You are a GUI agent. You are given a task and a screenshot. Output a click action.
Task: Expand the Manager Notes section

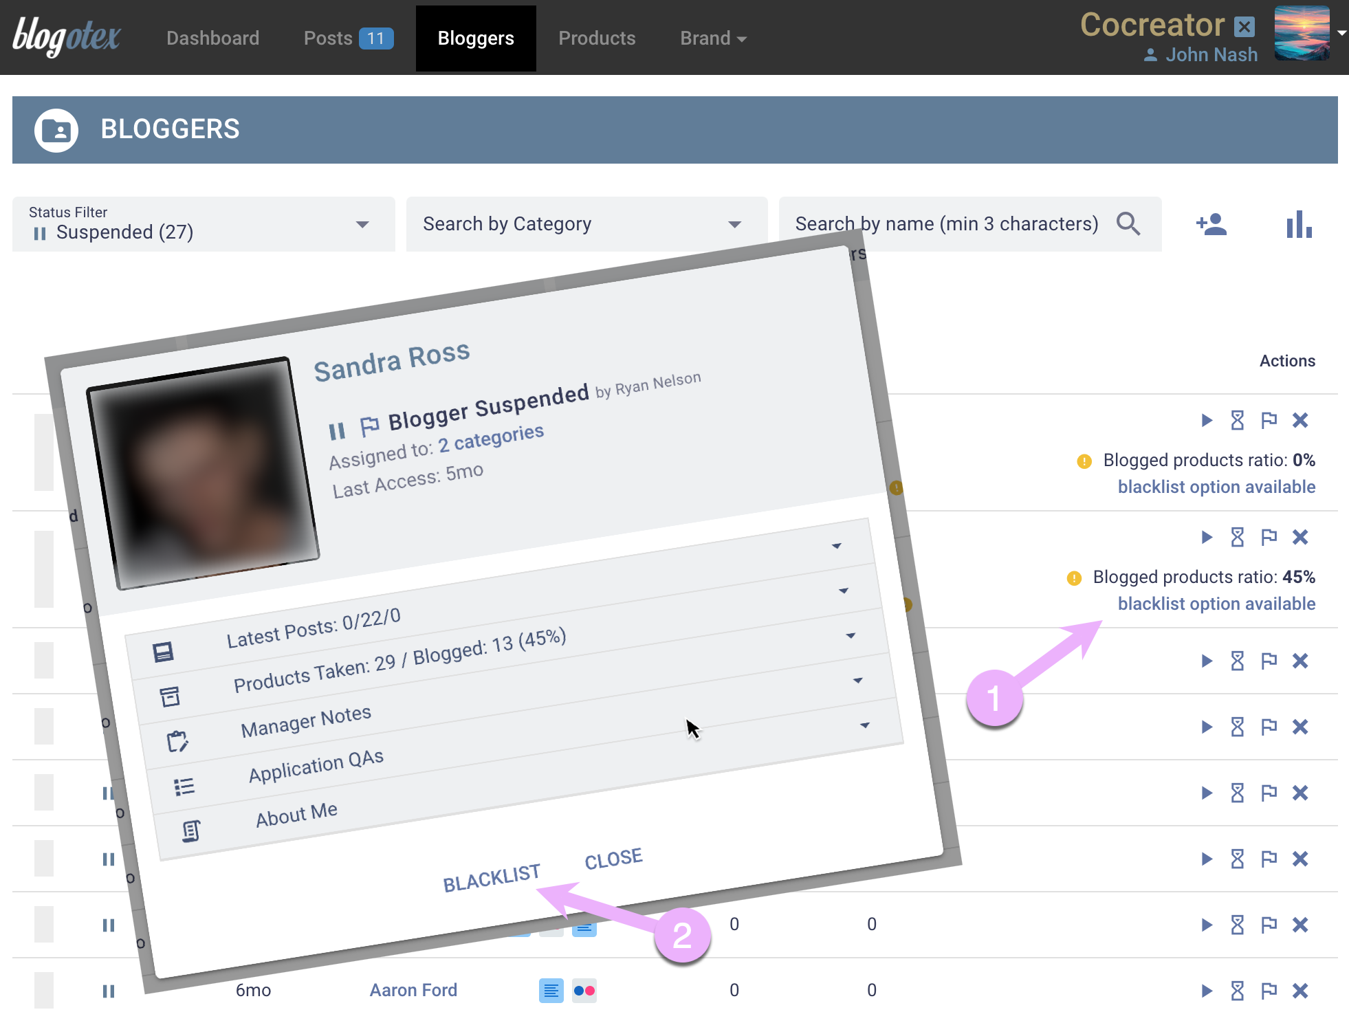click(306, 721)
